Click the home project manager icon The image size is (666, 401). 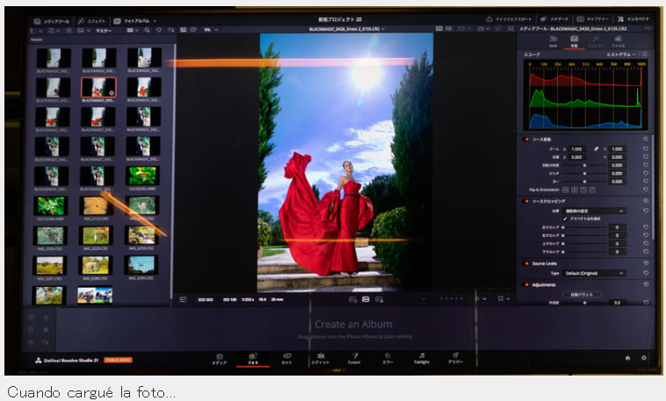click(x=627, y=358)
